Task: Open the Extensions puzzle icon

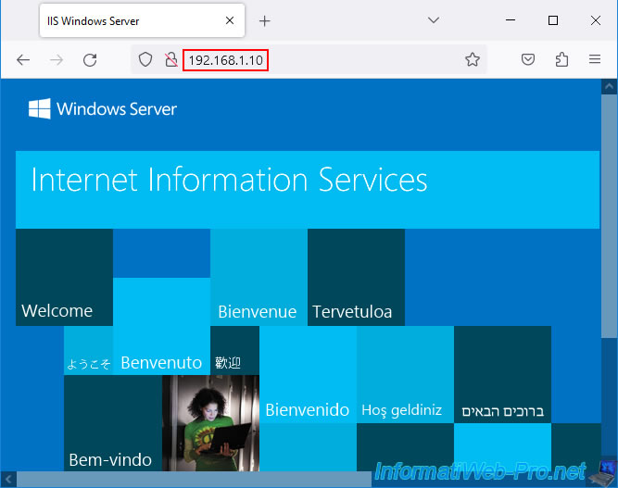Action: click(561, 59)
